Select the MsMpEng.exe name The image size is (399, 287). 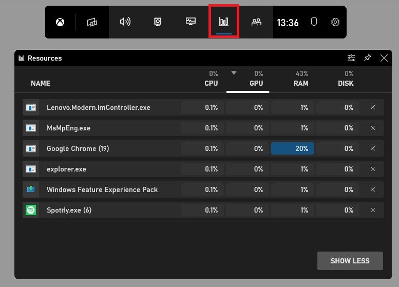(68, 128)
